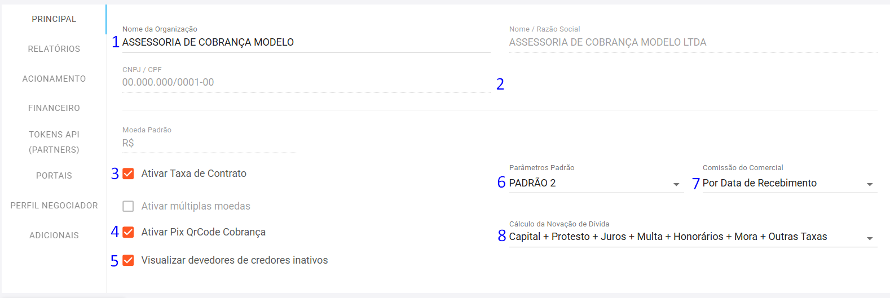This screenshot has height=298, width=890.
Task: Open the Financeiro tab
Action: tap(54, 108)
